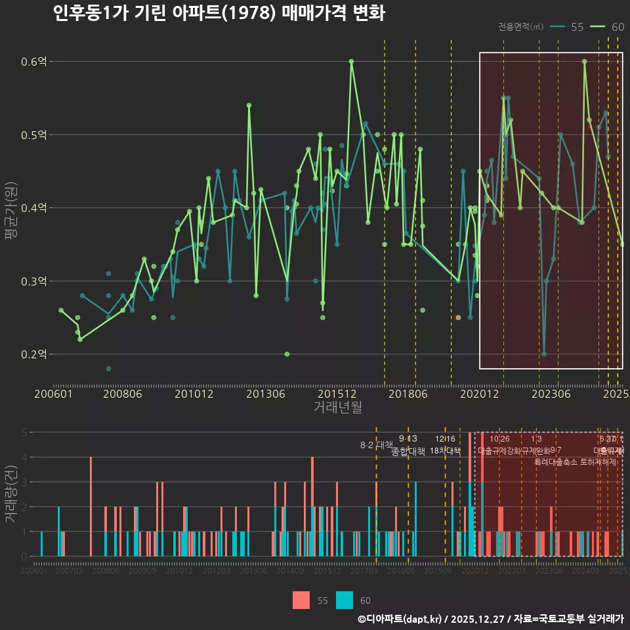Open the 8·2 대책 annotation marker

[376, 446]
